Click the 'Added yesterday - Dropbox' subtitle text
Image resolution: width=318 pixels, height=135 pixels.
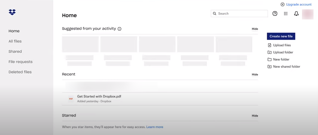[x=94, y=101]
